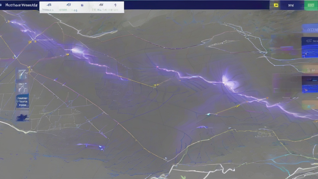The width and height of the screenshot is (318, 179).
Task: Click the light blue header card on the right edge
Action: tap(310, 29)
